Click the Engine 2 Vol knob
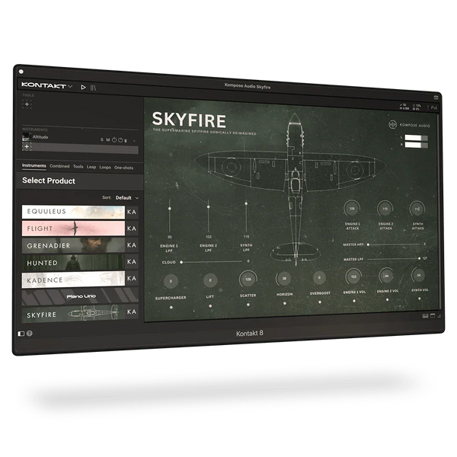This screenshot has height=457, width=457. 387,276
